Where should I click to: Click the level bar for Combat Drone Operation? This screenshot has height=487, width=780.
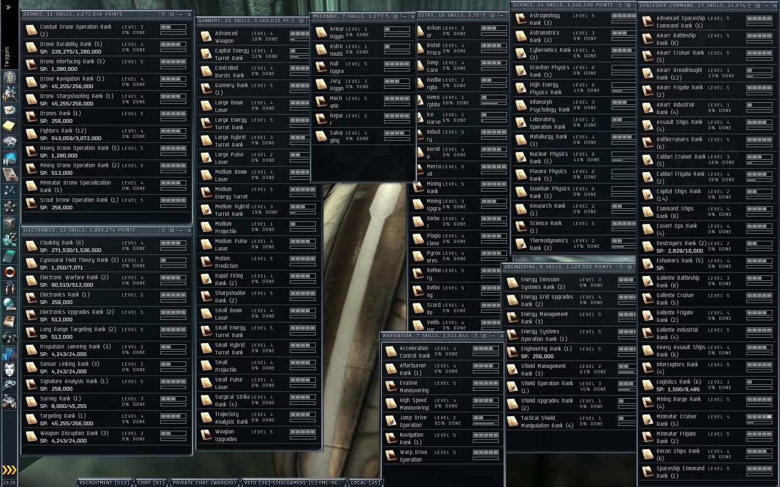[173, 27]
